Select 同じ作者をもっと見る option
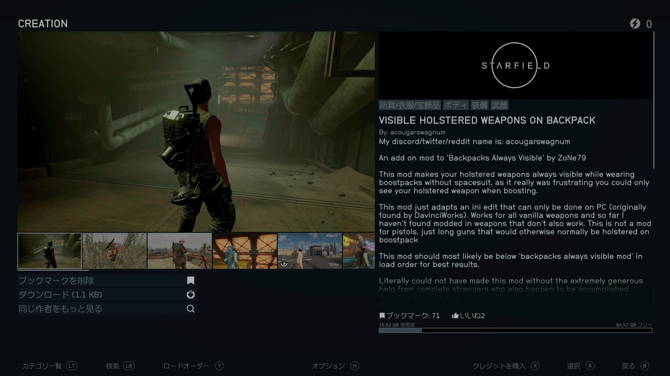This screenshot has height=376, width=670. pos(106,309)
